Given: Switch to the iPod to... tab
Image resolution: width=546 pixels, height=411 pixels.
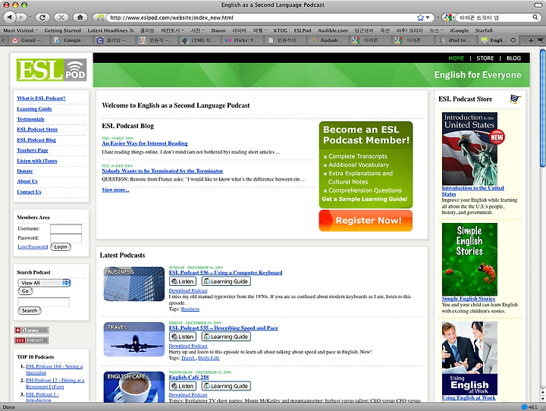Looking at the screenshot, I should point(457,40).
